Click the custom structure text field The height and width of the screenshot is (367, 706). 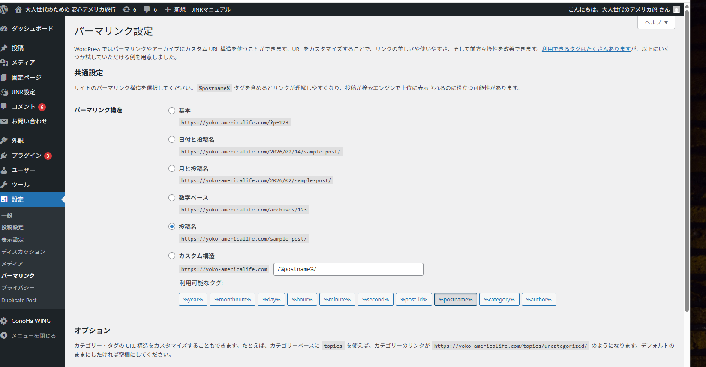tap(348, 269)
